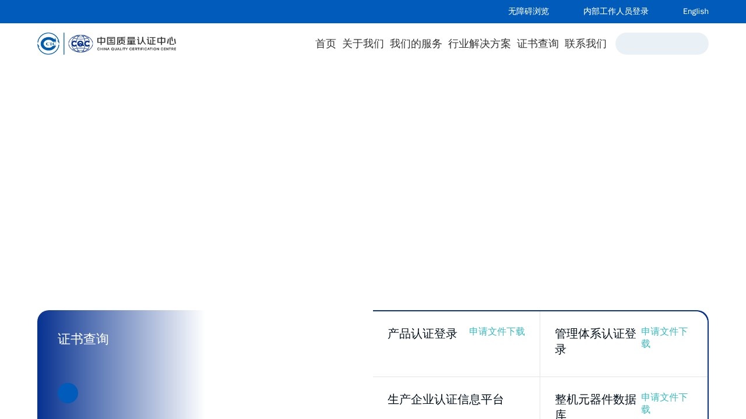Open the 管理体系认证登录 login link
Screen dimensions: 746x419
[x=596, y=342]
